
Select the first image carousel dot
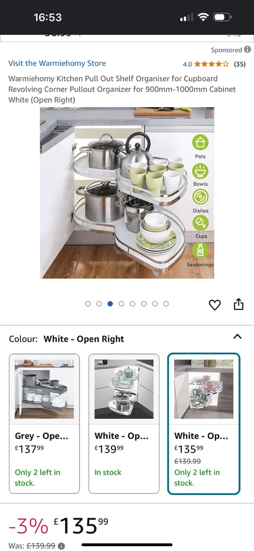coord(88,303)
